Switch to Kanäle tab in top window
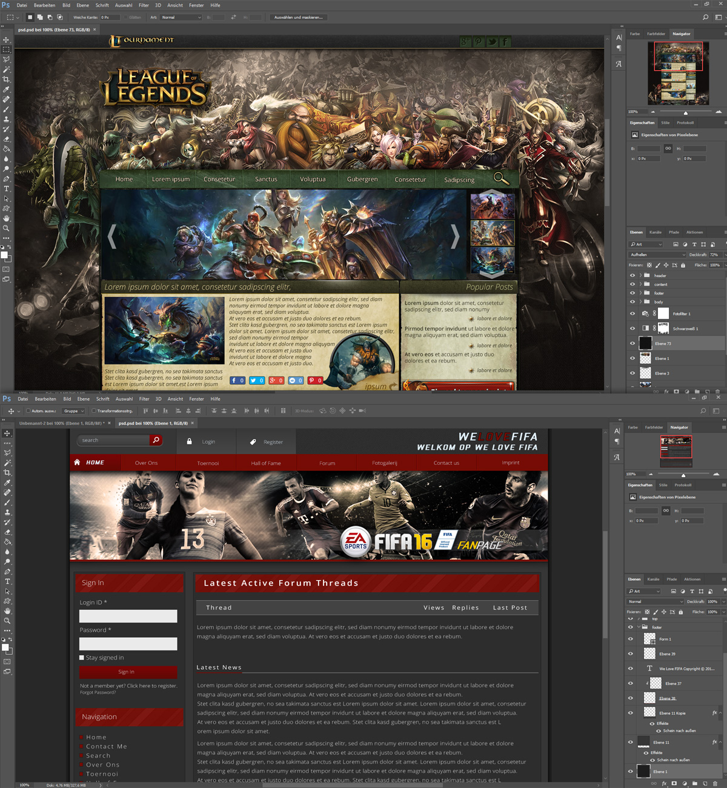Viewport: 727px width, 788px height. 656,232
